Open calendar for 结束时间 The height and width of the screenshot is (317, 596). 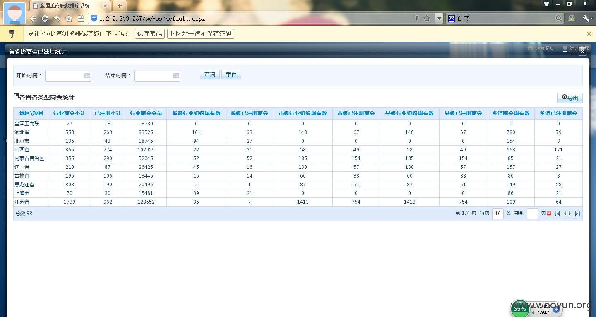coord(176,76)
